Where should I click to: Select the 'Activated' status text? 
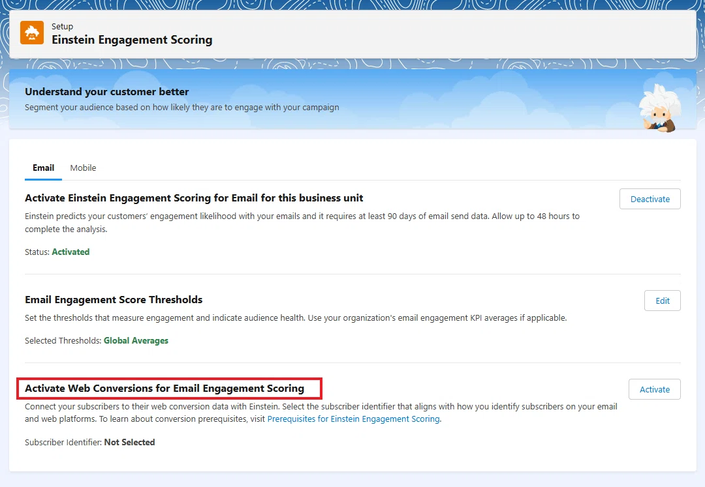[x=70, y=252]
